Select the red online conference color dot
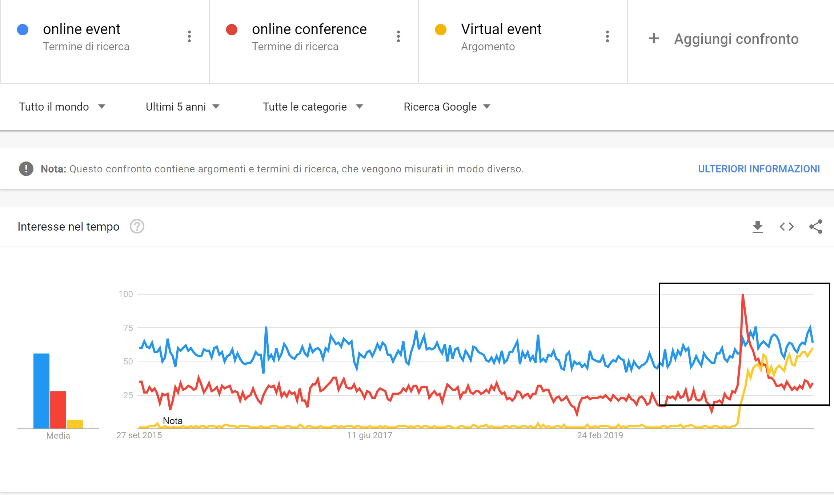Image resolution: width=834 pixels, height=495 pixels. (232, 29)
